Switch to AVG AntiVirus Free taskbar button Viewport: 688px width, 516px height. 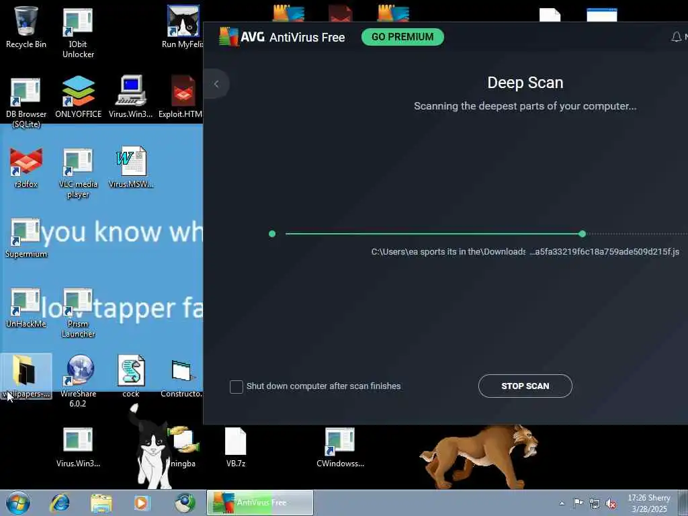pos(260,503)
